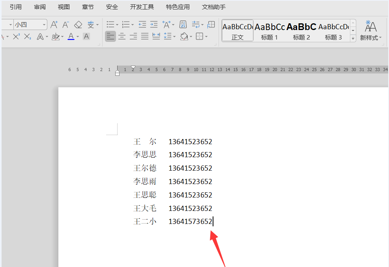Click the name 李思思 in document
This screenshot has height=267, width=389.
(x=145, y=154)
